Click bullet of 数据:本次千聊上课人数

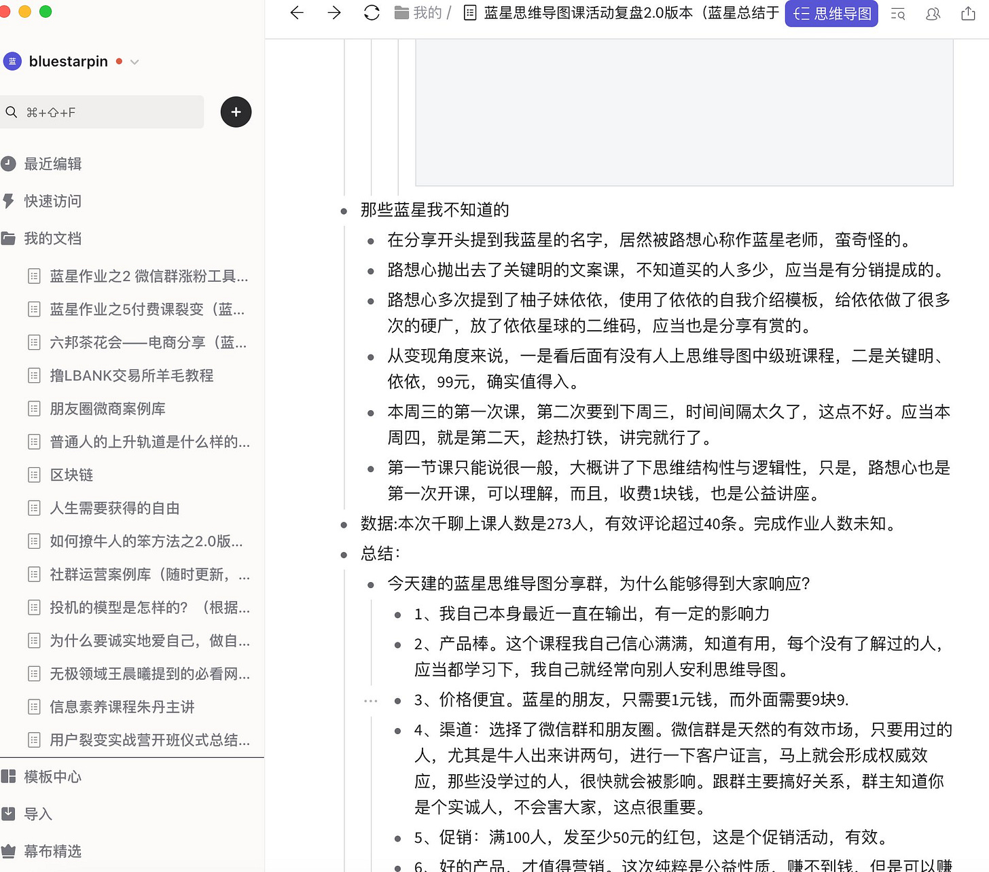[344, 525]
